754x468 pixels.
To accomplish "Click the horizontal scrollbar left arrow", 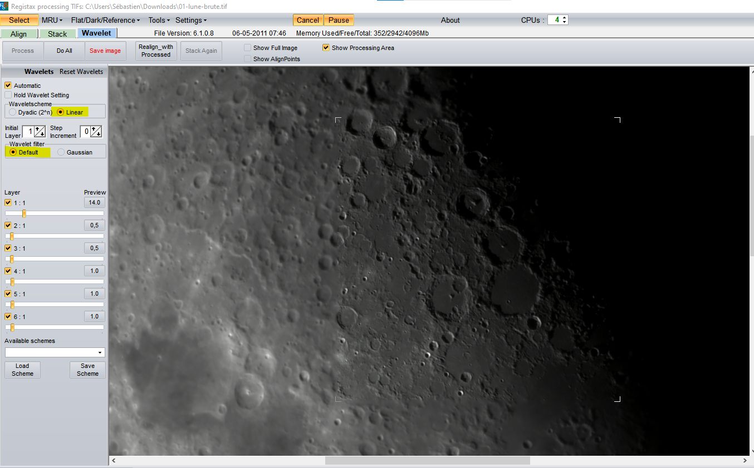I will [114, 460].
